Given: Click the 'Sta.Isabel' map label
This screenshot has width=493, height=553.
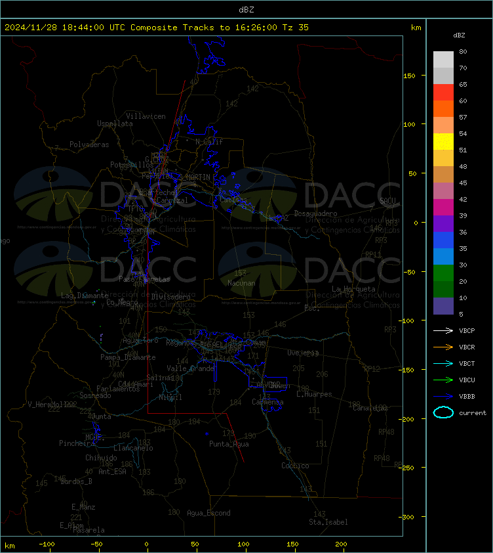Looking at the screenshot, I should pos(328,522).
